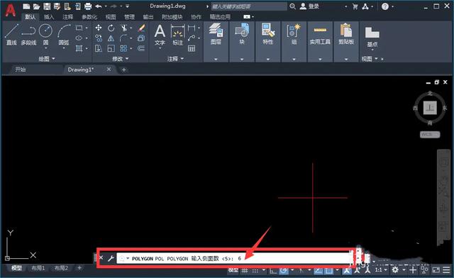Select the Circle (圆) tool
This screenshot has width=454, height=278.
(x=45, y=35)
